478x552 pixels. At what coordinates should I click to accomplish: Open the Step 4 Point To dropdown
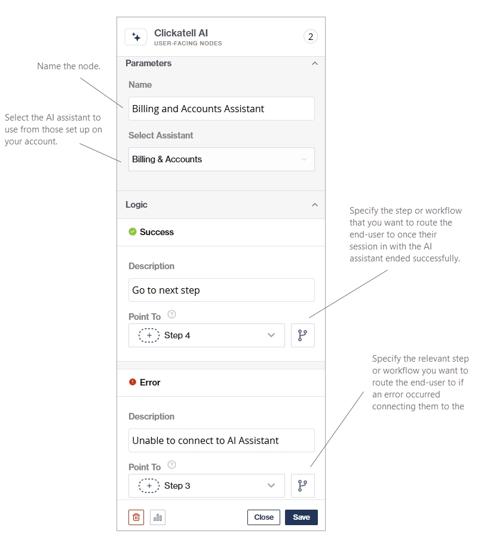[x=207, y=335]
